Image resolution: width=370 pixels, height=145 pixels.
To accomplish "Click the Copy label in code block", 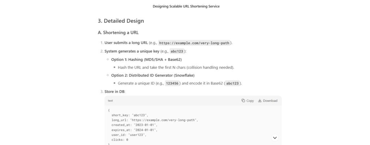I will click(x=250, y=101).
